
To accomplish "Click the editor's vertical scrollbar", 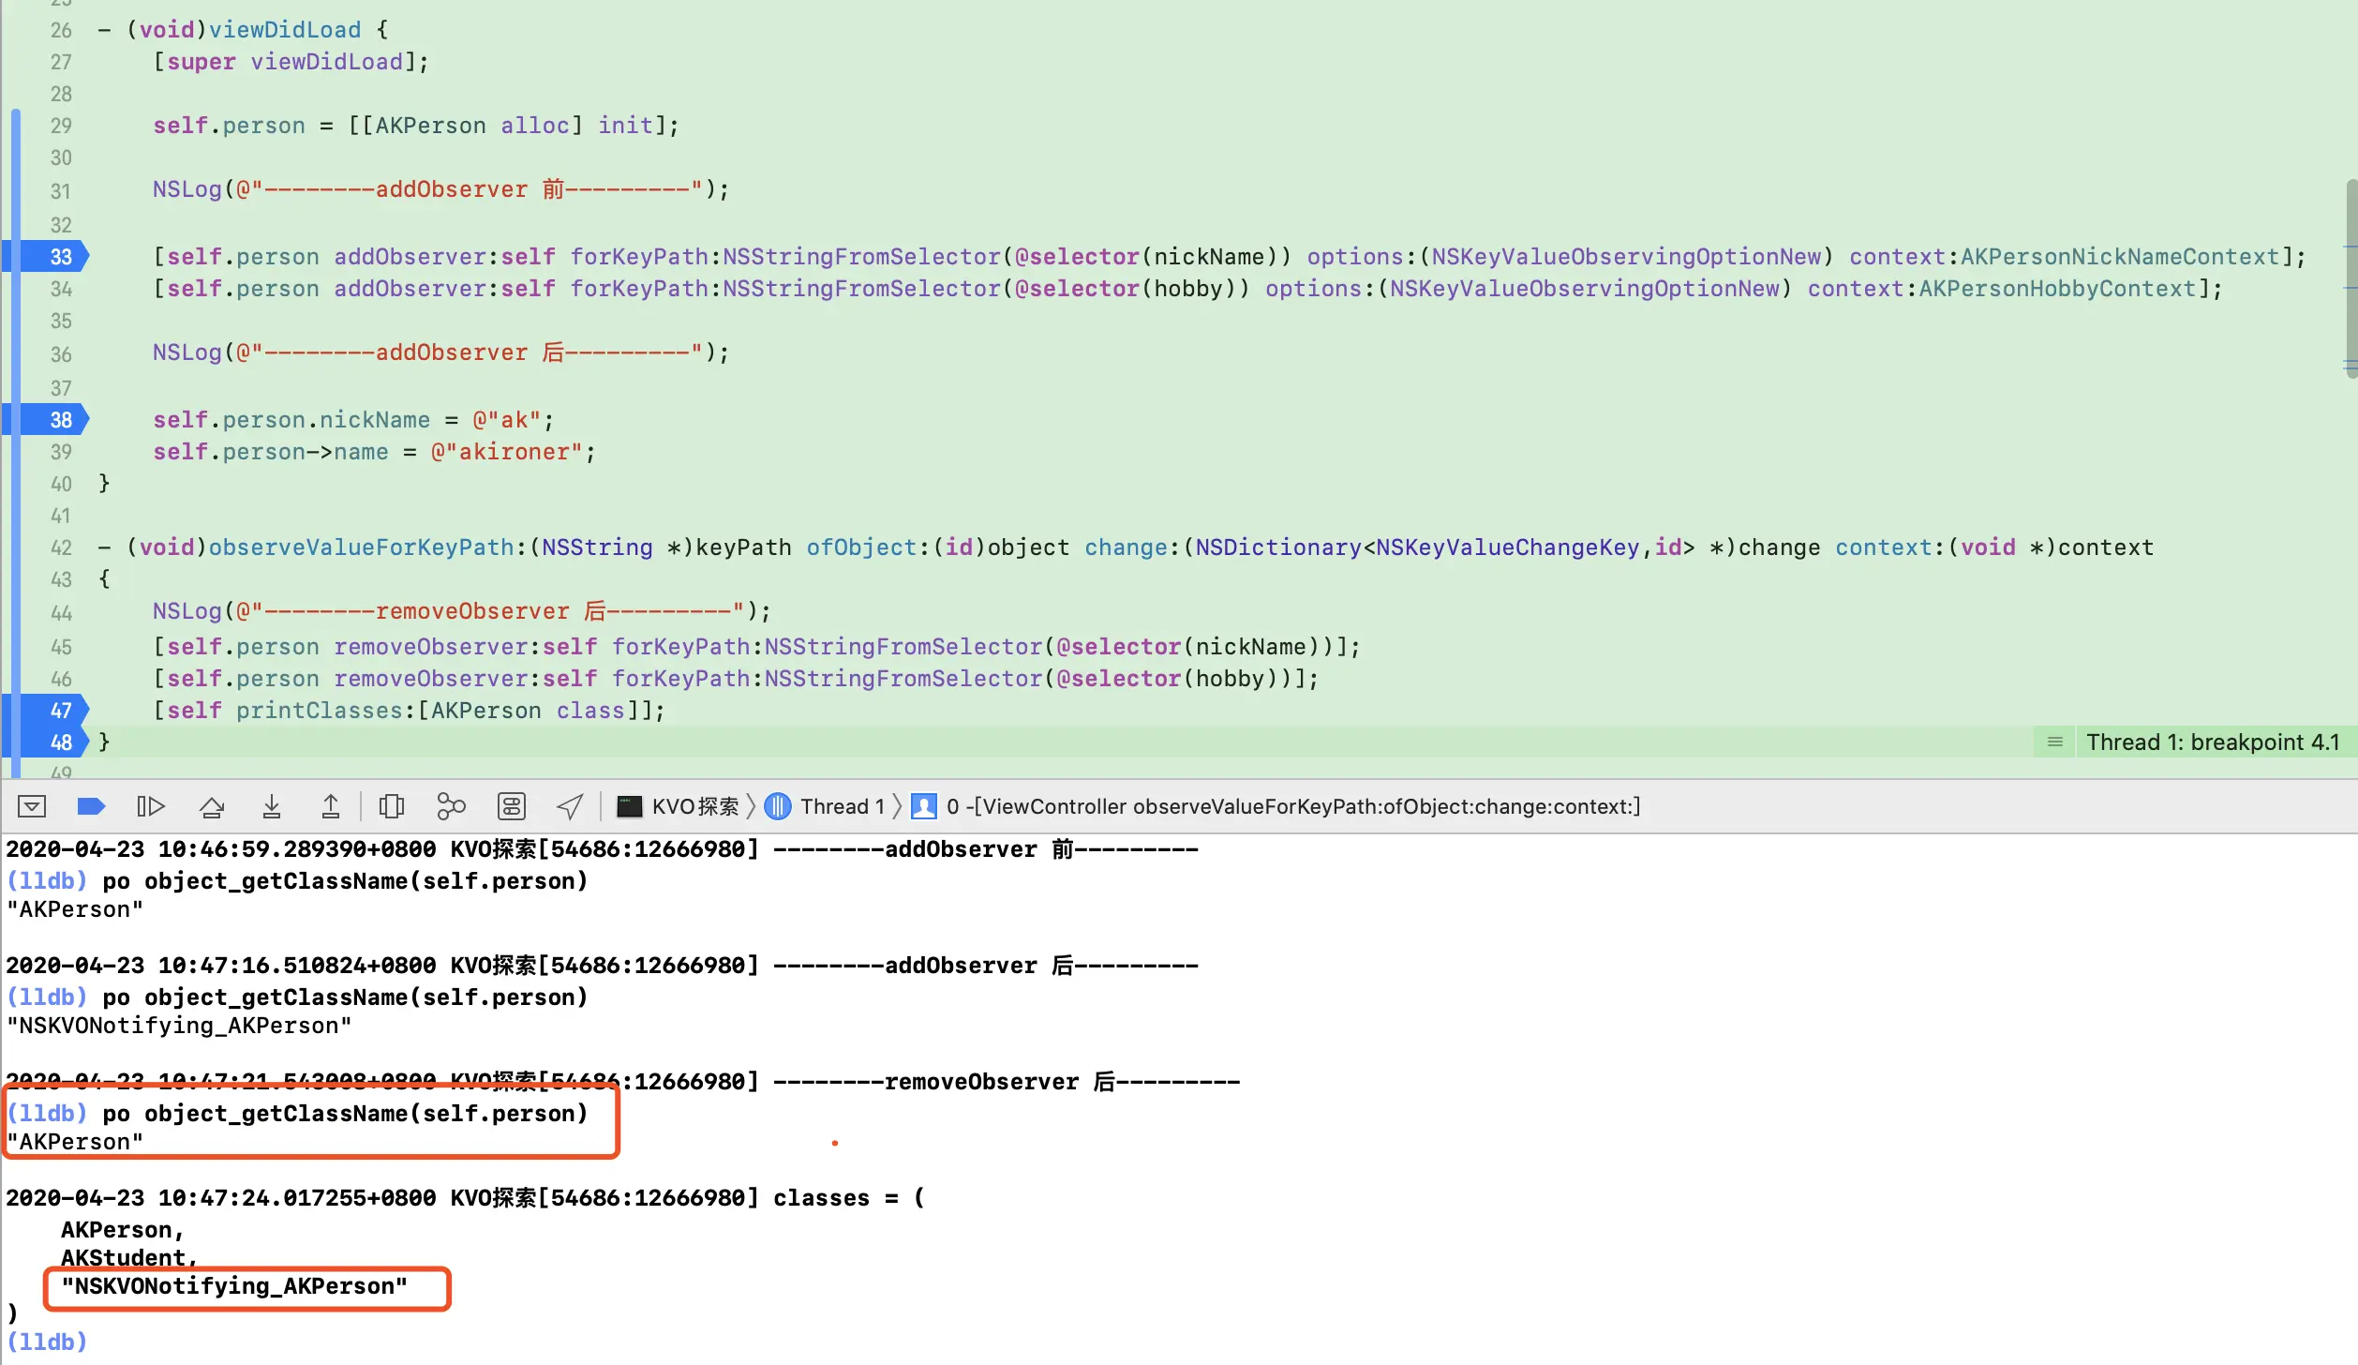I will pos(2351,277).
